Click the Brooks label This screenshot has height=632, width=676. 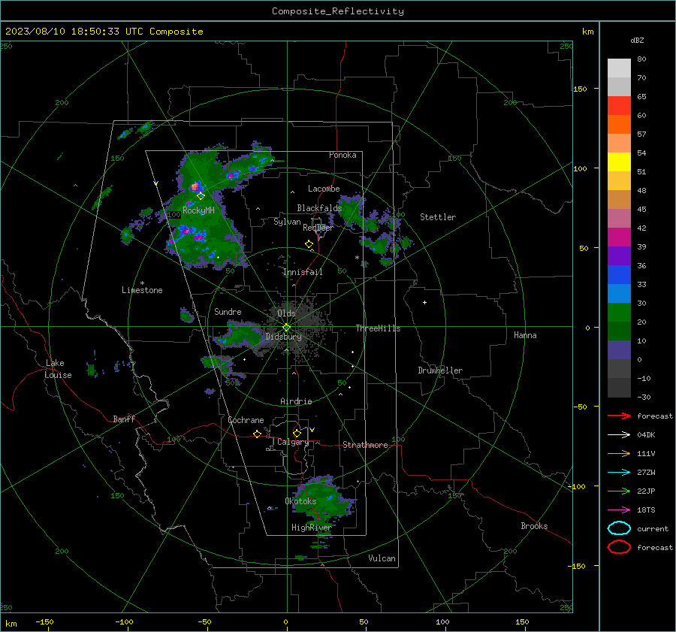(534, 525)
